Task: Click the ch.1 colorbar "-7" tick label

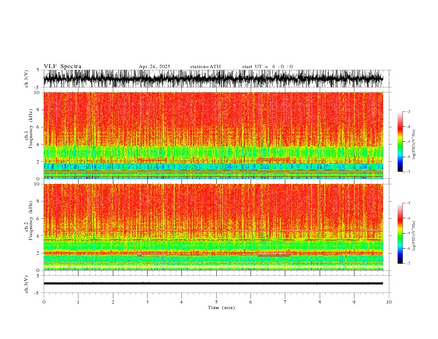Action: tap(408, 172)
